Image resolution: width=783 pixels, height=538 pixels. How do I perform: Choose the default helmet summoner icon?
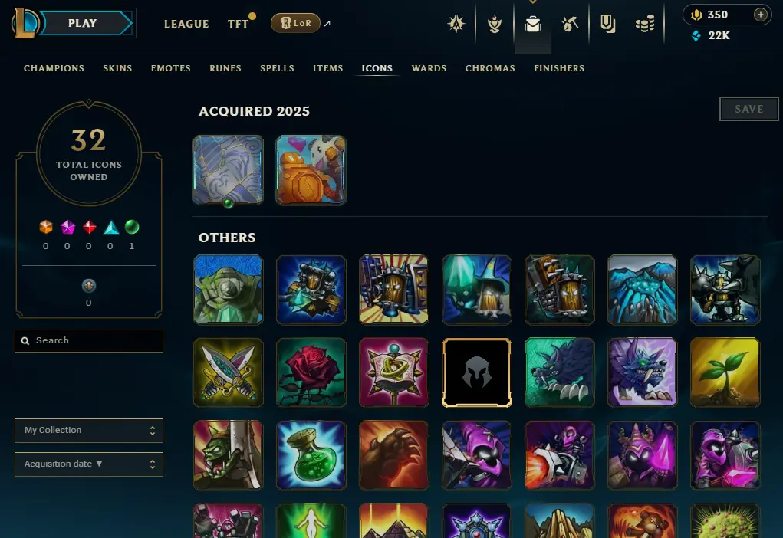click(x=477, y=372)
